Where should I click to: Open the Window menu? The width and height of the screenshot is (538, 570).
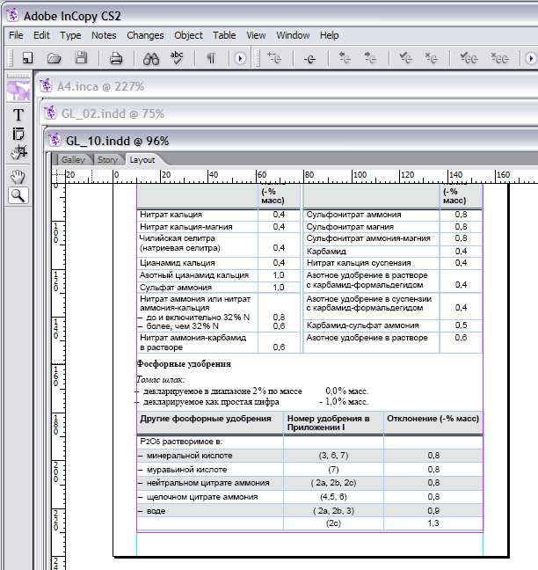[293, 35]
